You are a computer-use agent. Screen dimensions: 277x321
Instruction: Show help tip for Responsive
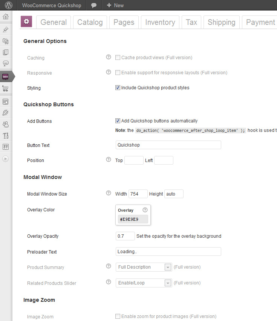(x=109, y=72)
